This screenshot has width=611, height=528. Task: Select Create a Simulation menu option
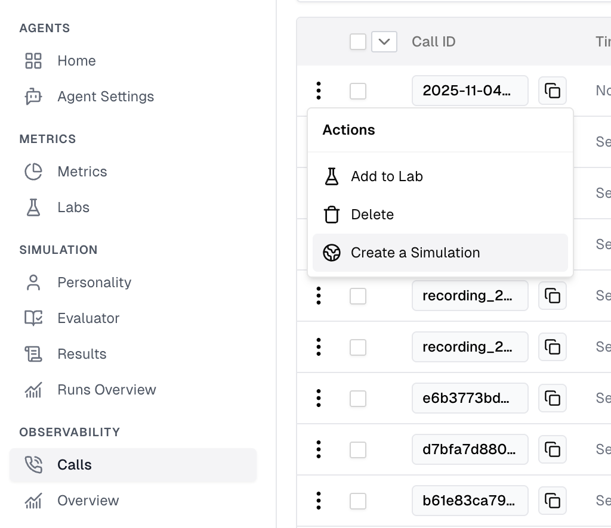coord(415,253)
